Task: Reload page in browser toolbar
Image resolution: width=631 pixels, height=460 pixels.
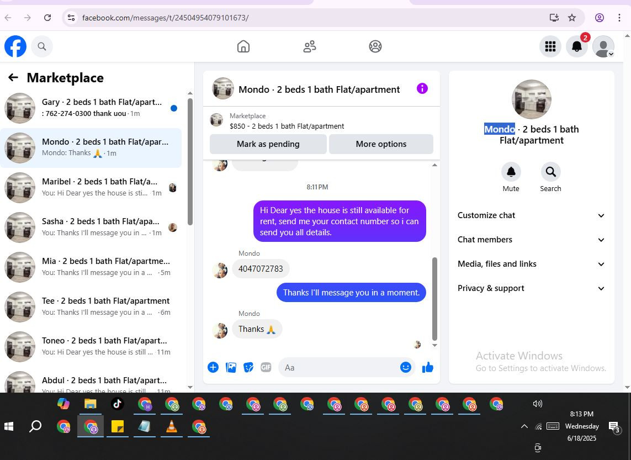Action: (x=47, y=18)
